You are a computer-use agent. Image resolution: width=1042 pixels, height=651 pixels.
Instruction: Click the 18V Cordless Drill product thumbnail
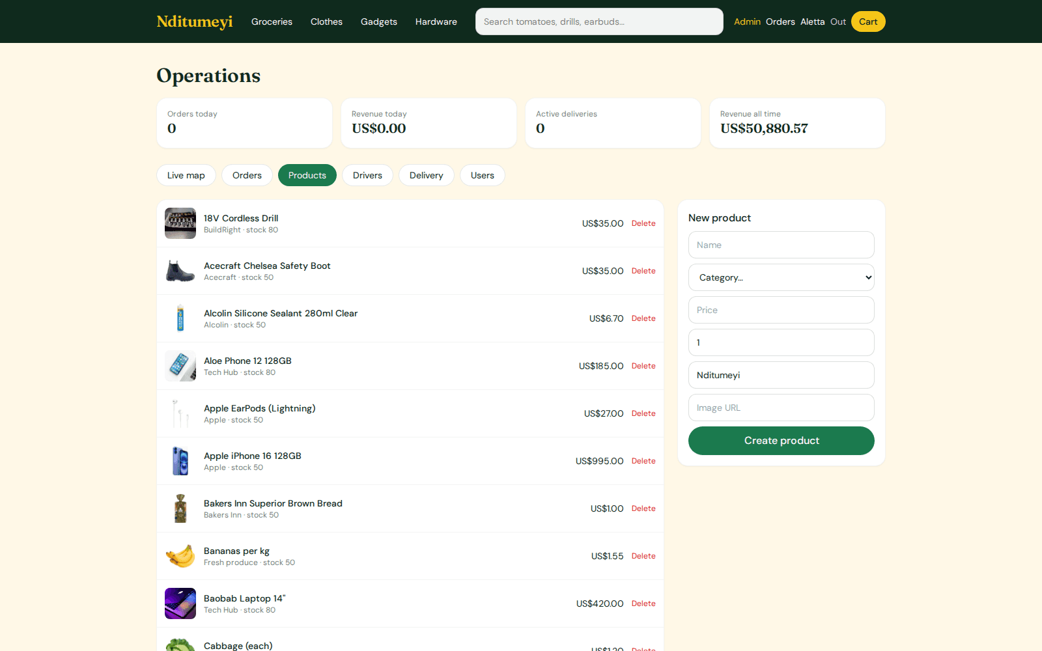[x=180, y=223]
